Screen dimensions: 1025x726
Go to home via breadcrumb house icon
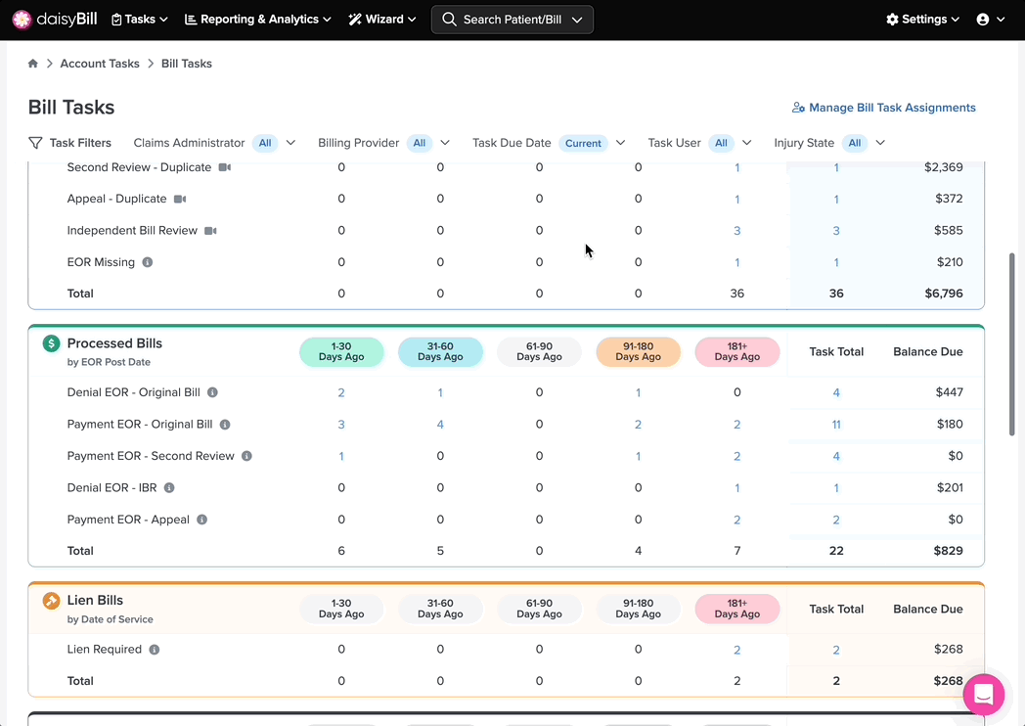[x=32, y=64]
